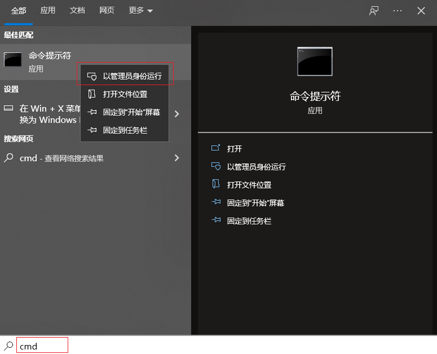The image size is (437, 354).
Task: Close the search panel
Action: (x=421, y=11)
